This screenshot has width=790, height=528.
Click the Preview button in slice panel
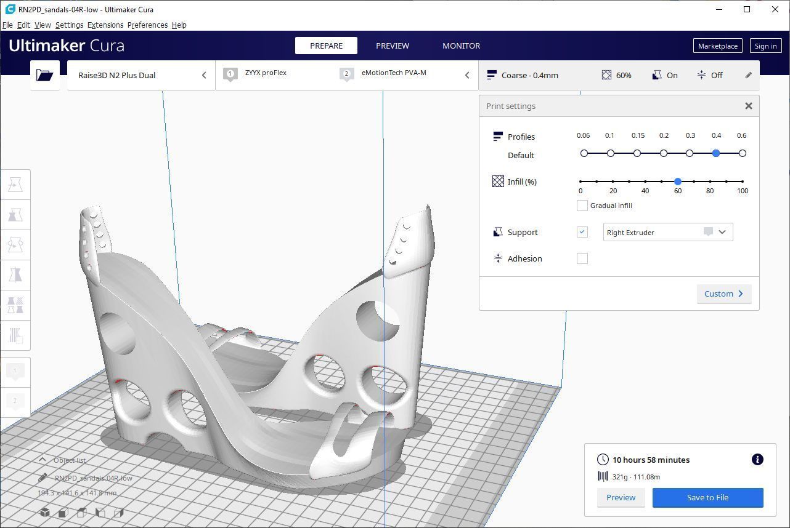[621, 497]
